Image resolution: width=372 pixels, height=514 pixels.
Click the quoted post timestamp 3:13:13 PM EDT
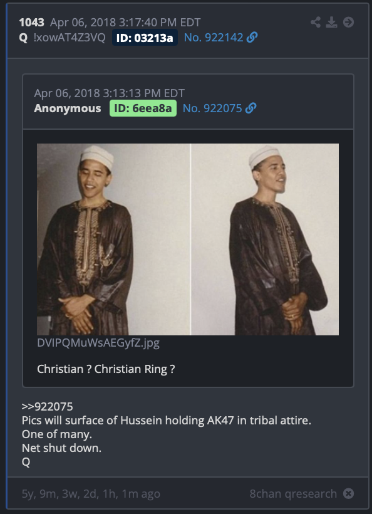click(x=144, y=93)
